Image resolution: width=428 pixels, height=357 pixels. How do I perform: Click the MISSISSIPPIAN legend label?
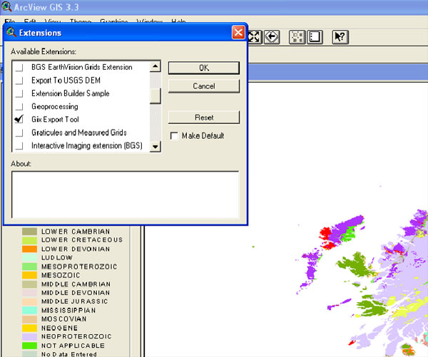(68, 311)
